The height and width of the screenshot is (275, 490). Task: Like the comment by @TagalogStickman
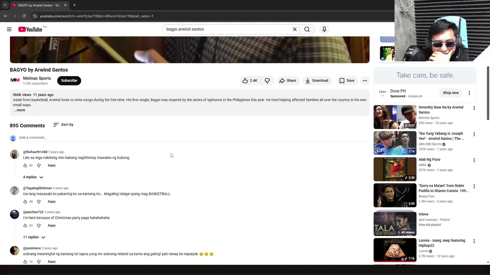[25, 202]
